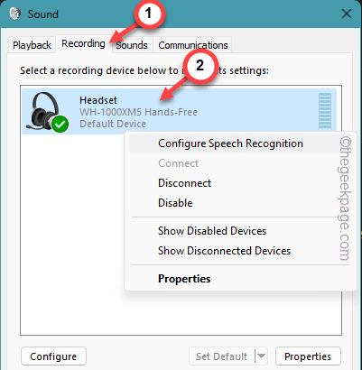This screenshot has height=370, width=362.
Task: Switch to the Sounds tab
Action: [x=132, y=45]
